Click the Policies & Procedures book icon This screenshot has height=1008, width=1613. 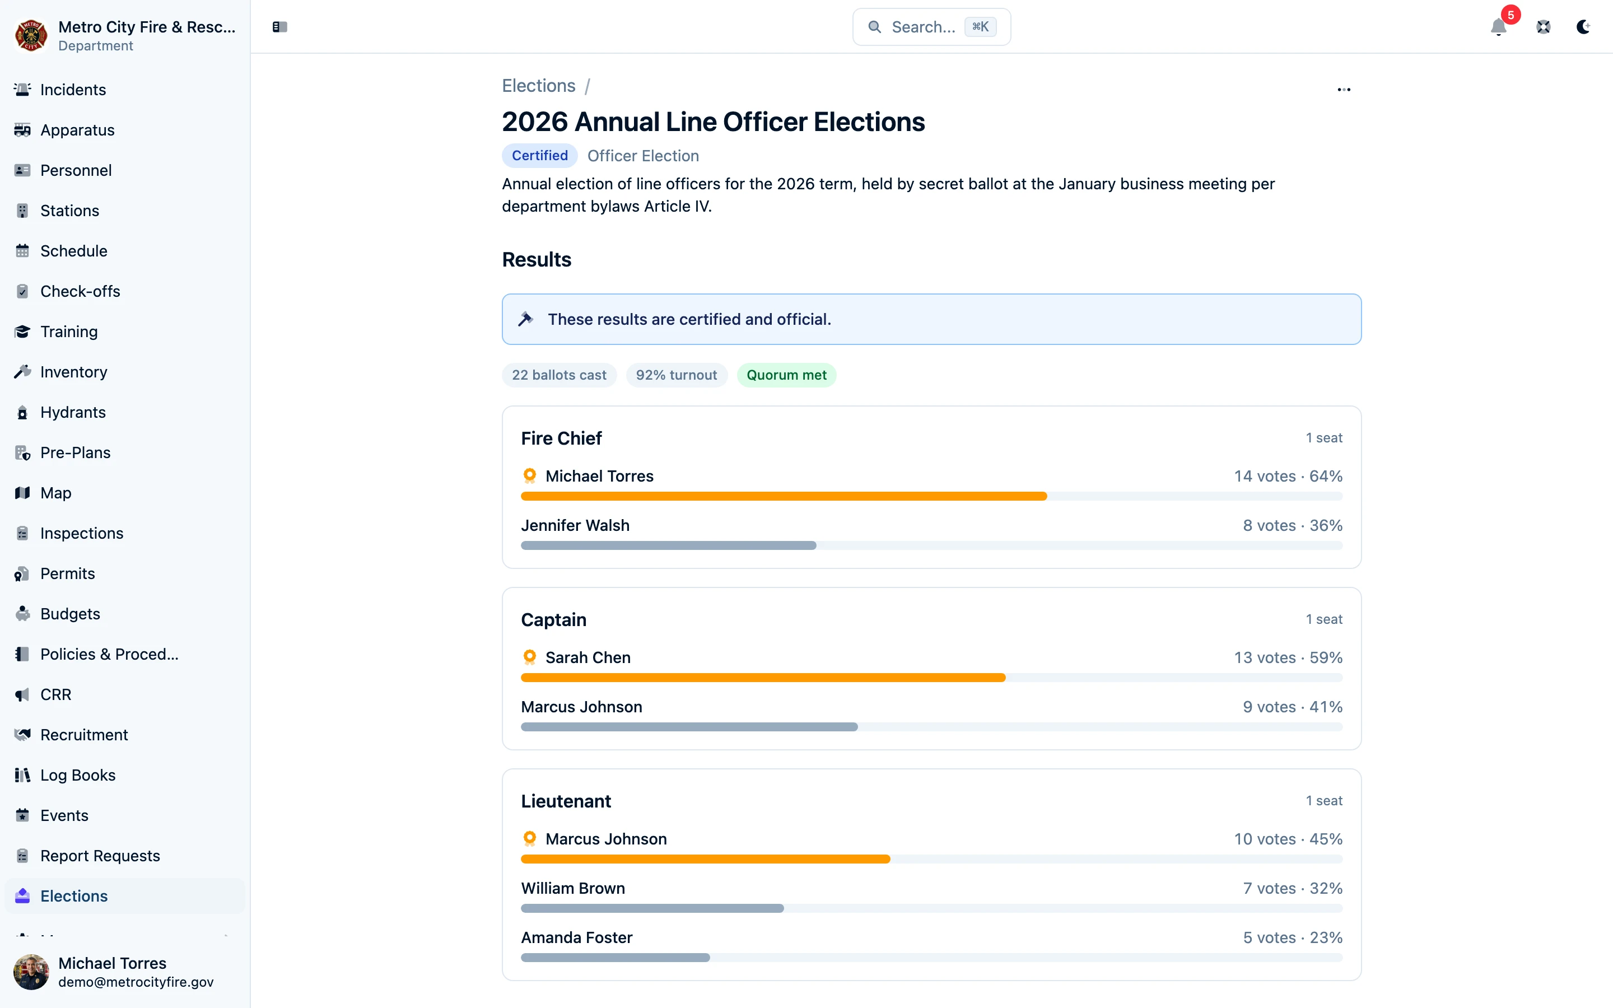[22, 654]
